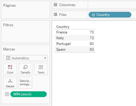136x106 pixels.
Task: Click the Descripción emergente tooltip card
Action: 25,83
